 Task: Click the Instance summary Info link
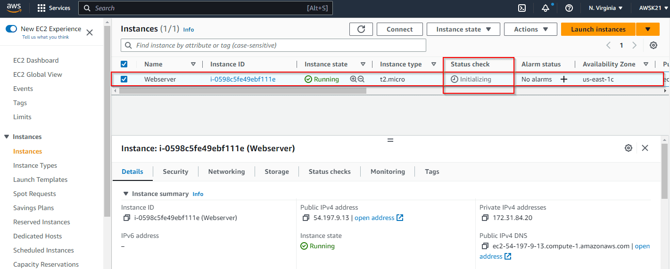[x=198, y=194]
